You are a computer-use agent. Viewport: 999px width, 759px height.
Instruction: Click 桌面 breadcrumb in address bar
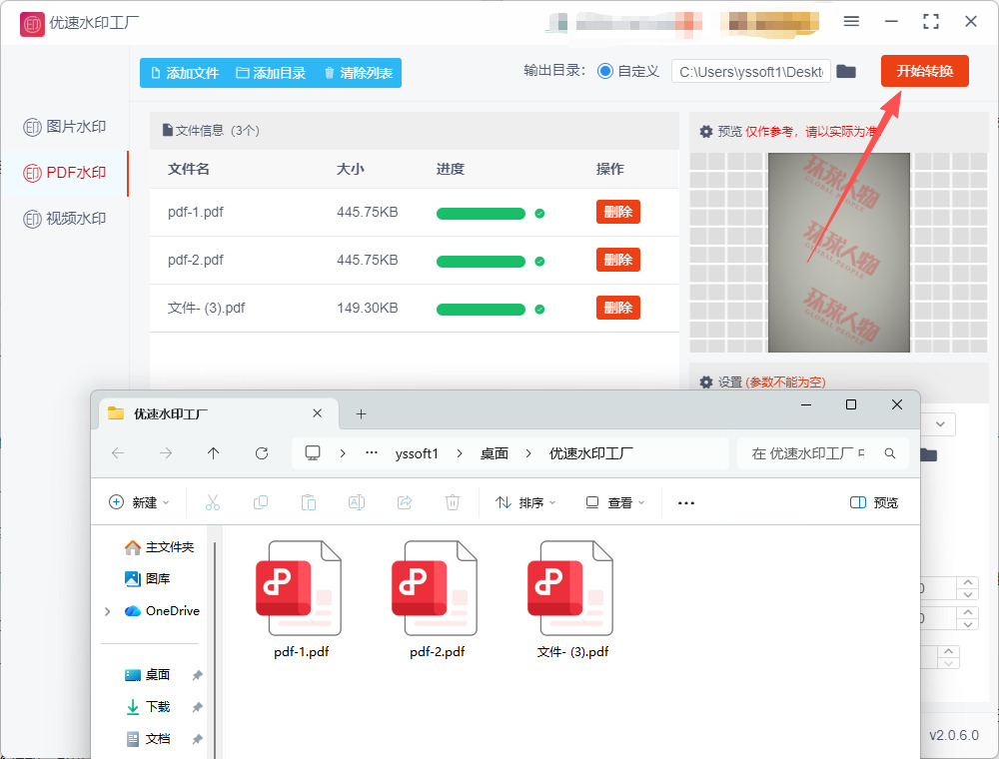pos(495,453)
